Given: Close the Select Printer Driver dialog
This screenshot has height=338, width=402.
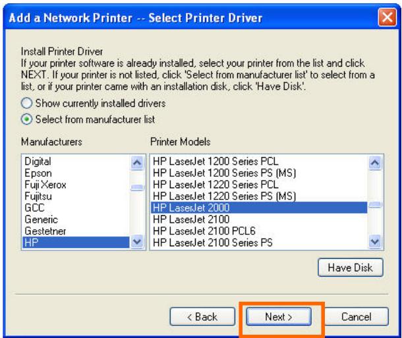Looking at the screenshot, I should (x=387, y=17).
